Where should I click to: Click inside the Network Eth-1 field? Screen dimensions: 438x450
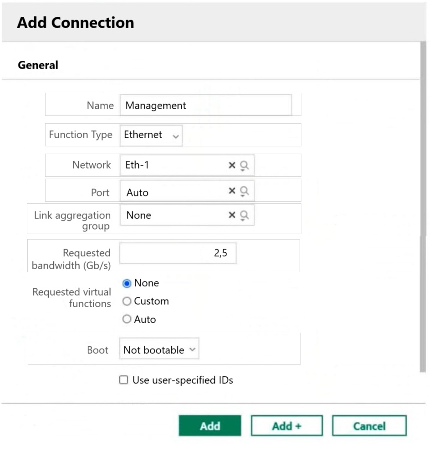(x=173, y=165)
